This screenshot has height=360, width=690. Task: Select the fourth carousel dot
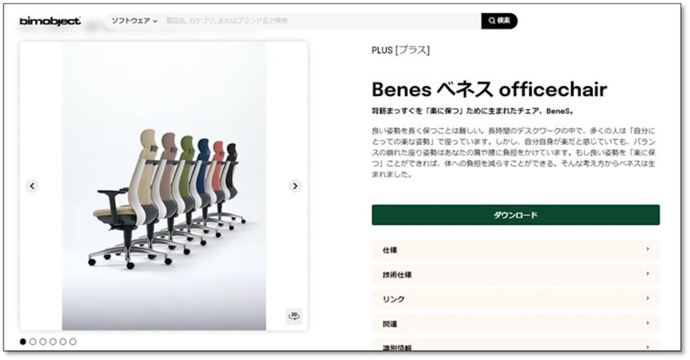(x=53, y=342)
